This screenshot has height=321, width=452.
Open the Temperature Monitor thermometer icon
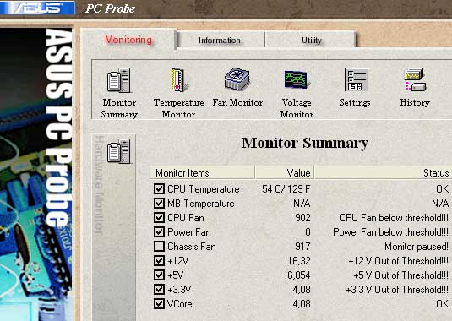click(x=179, y=80)
